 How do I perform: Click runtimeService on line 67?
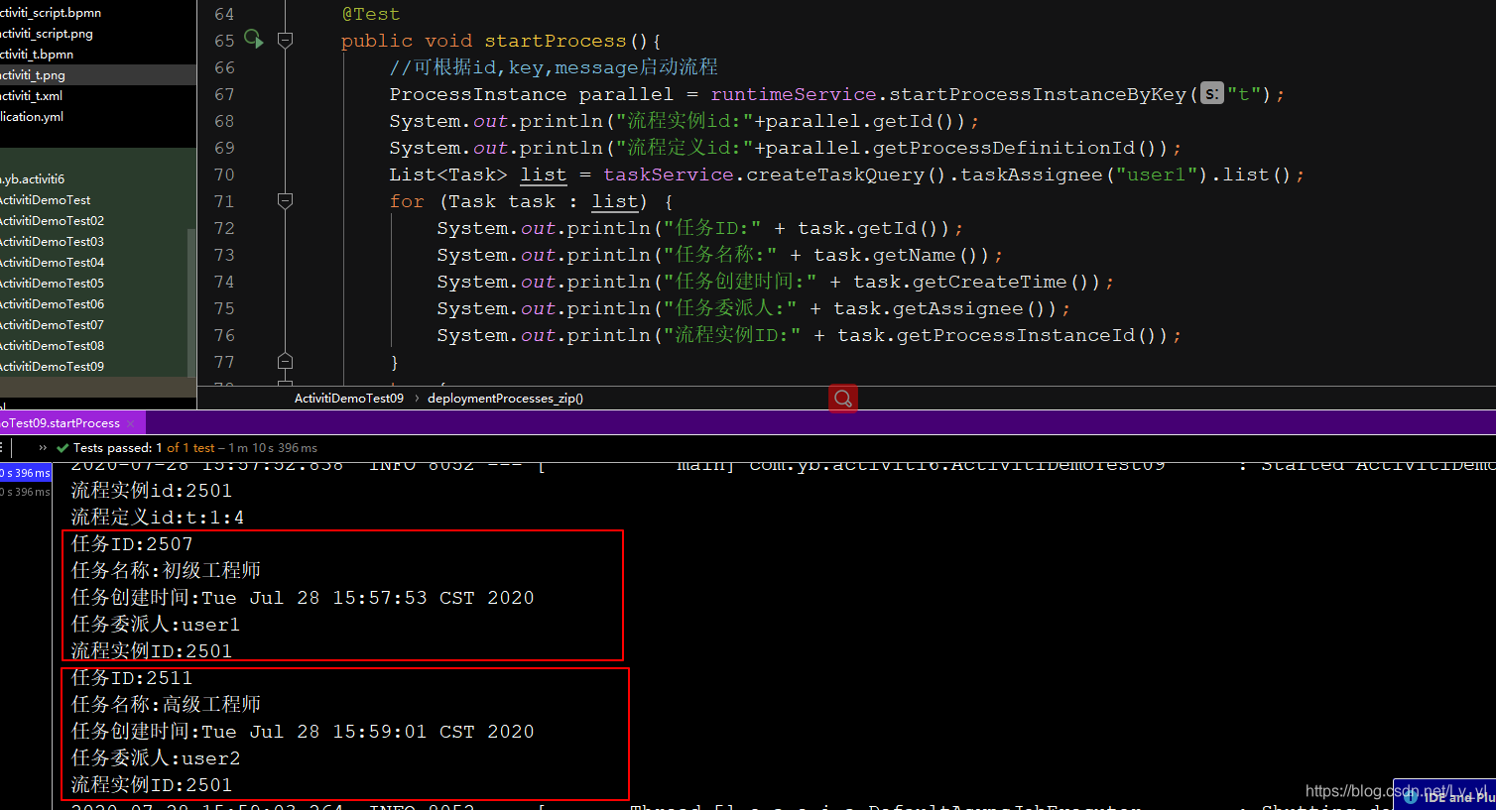794,94
